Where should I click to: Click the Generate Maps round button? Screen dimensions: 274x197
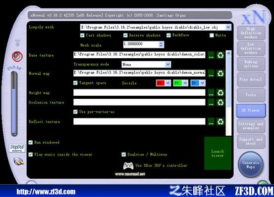[x=251, y=164]
